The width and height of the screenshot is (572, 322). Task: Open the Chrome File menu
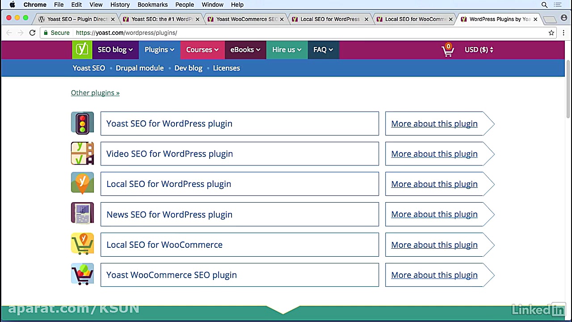59,4
